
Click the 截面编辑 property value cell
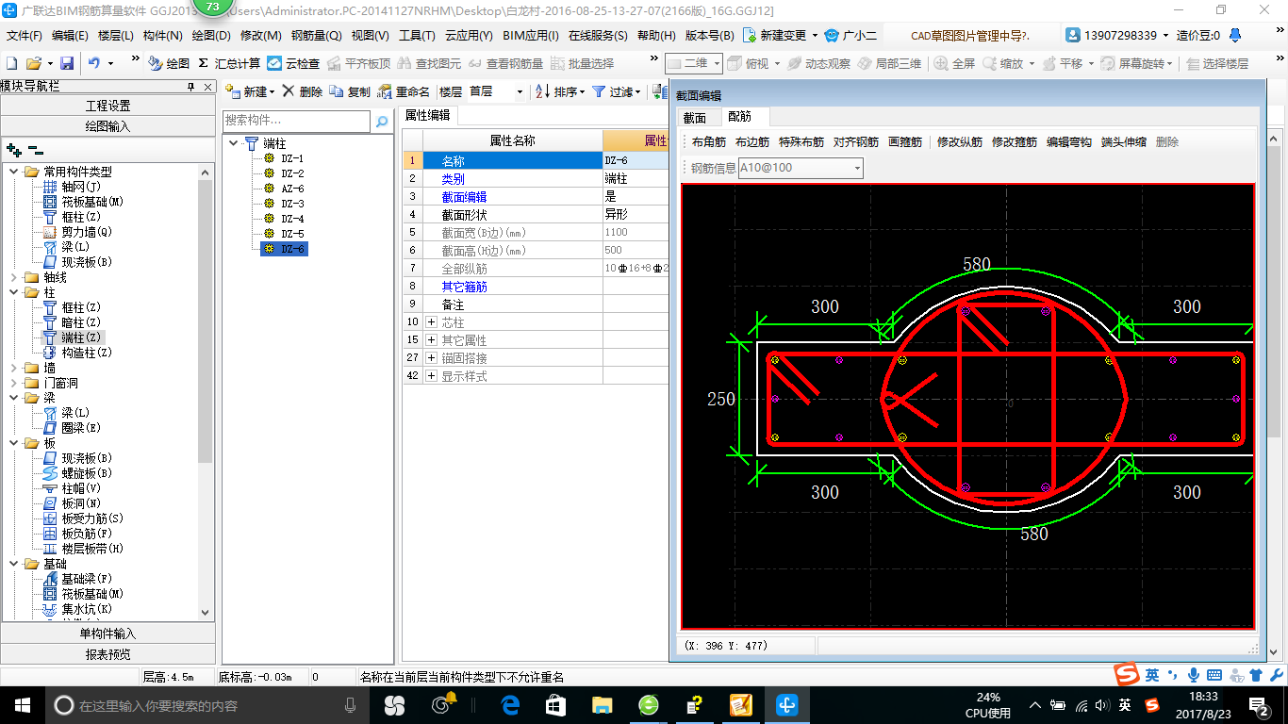[x=635, y=196]
